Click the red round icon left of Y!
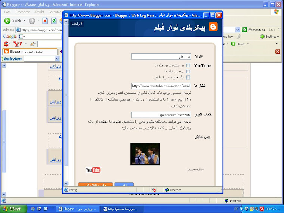Viewport: 284px width, 213px height. (x=6, y=44)
